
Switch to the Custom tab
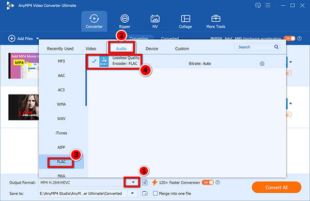tap(182, 49)
